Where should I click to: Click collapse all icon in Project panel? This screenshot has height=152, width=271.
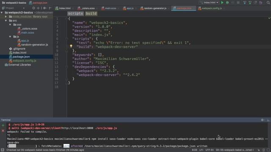click(x=38, y=8)
